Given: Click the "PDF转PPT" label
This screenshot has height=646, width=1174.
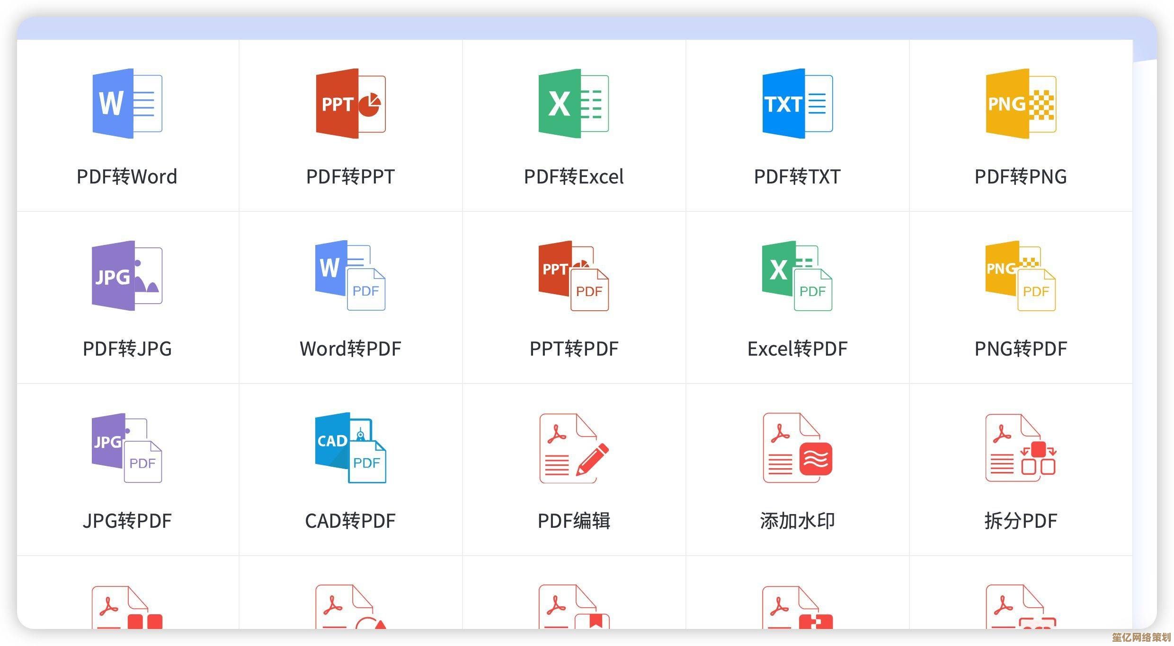Looking at the screenshot, I should 351,177.
